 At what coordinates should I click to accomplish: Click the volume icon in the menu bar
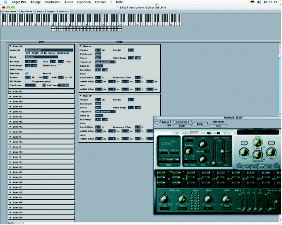[x=259, y=2]
